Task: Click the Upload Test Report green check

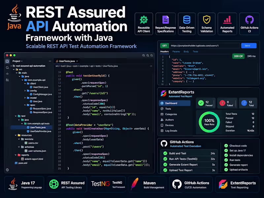Action: click(165, 170)
